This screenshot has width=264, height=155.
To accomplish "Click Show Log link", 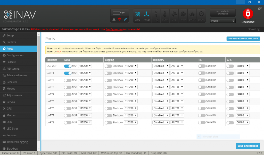I will (x=254, y=29).
